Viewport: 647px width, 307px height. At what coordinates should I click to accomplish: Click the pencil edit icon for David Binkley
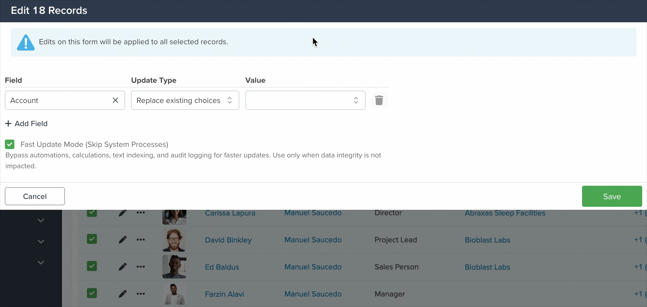click(x=122, y=240)
